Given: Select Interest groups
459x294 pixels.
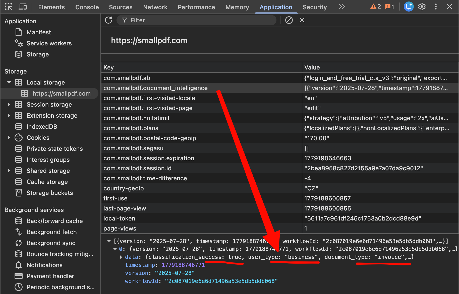Looking at the screenshot, I should point(48,160).
